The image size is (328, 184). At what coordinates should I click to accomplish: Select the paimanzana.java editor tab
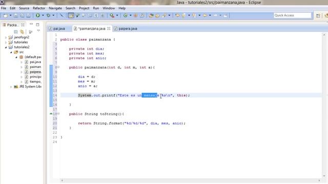point(92,29)
